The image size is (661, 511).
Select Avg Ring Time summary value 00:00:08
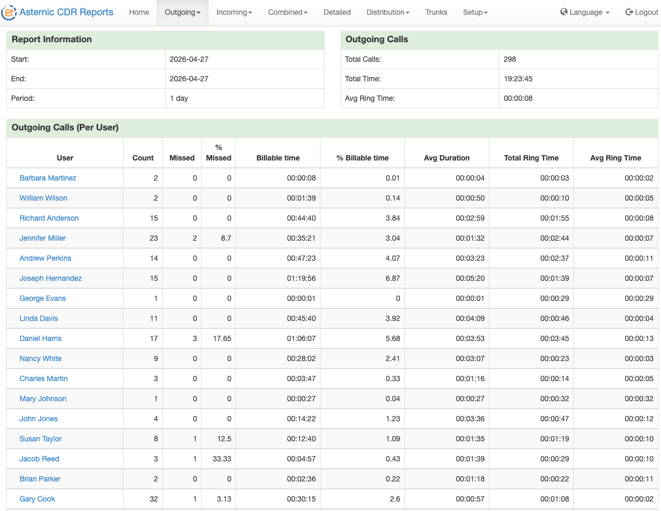pos(518,98)
